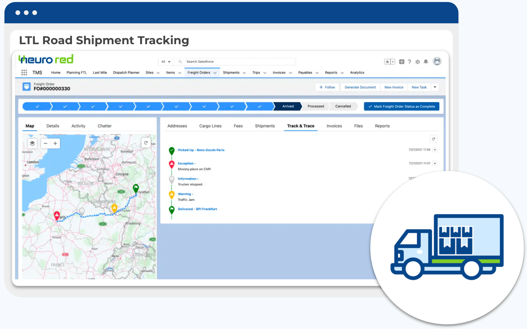This screenshot has width=527, height=329.
Task: Click Mark Freight Order Status as Complete
Action: [401, 106]
